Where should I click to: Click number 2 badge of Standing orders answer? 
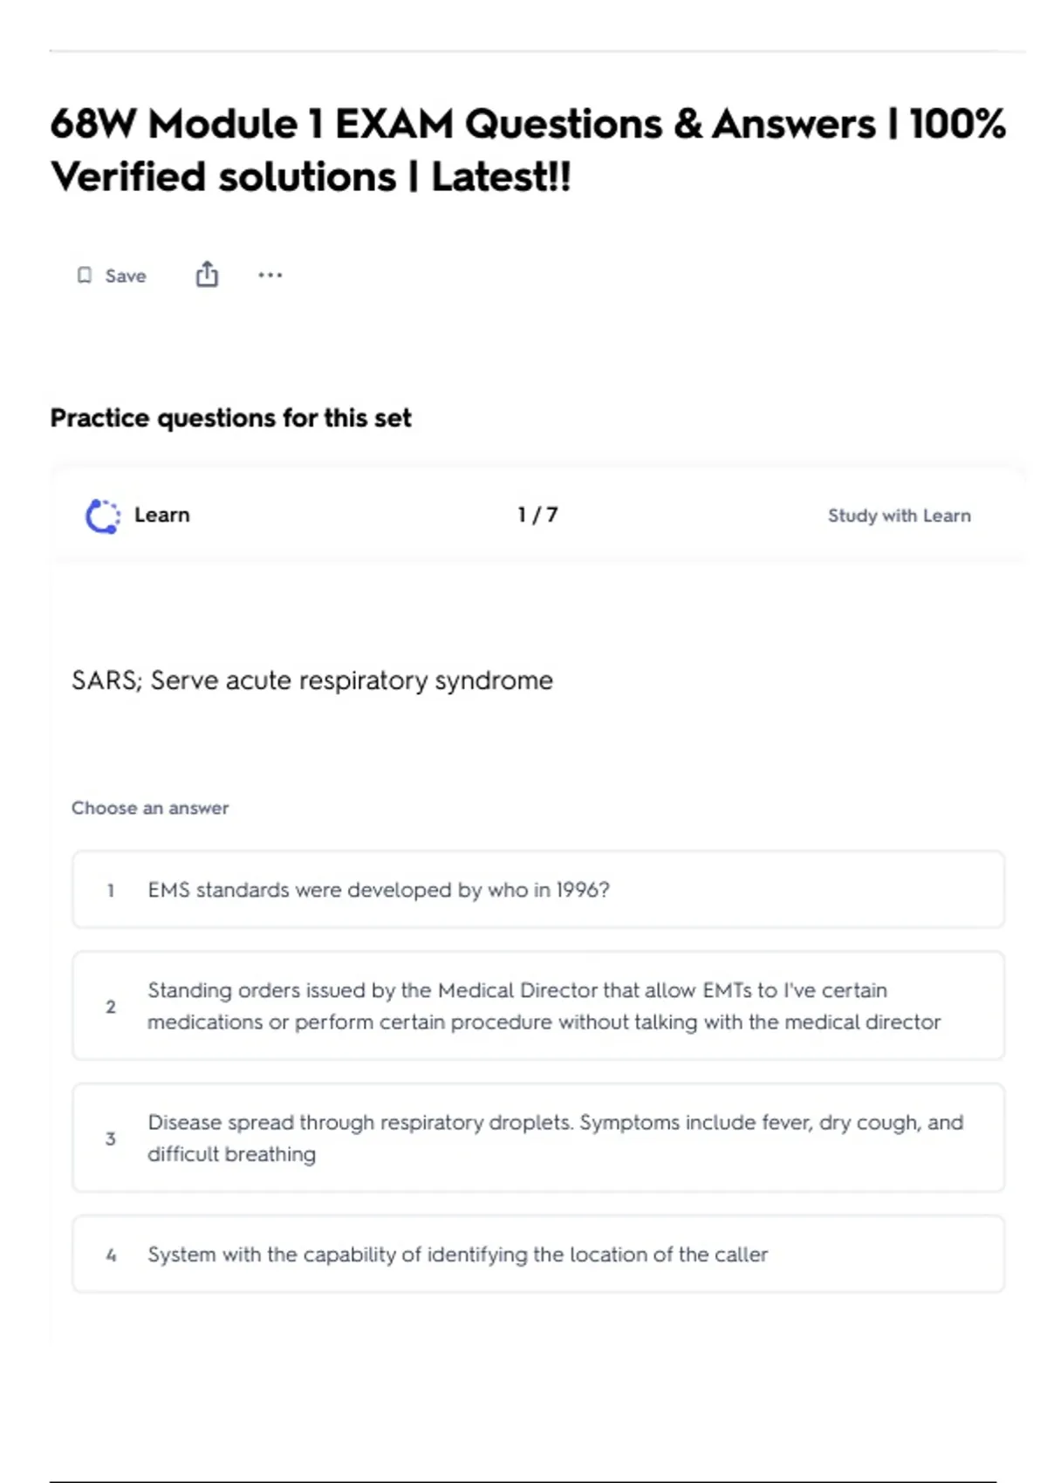click(x=111, y=1007)
